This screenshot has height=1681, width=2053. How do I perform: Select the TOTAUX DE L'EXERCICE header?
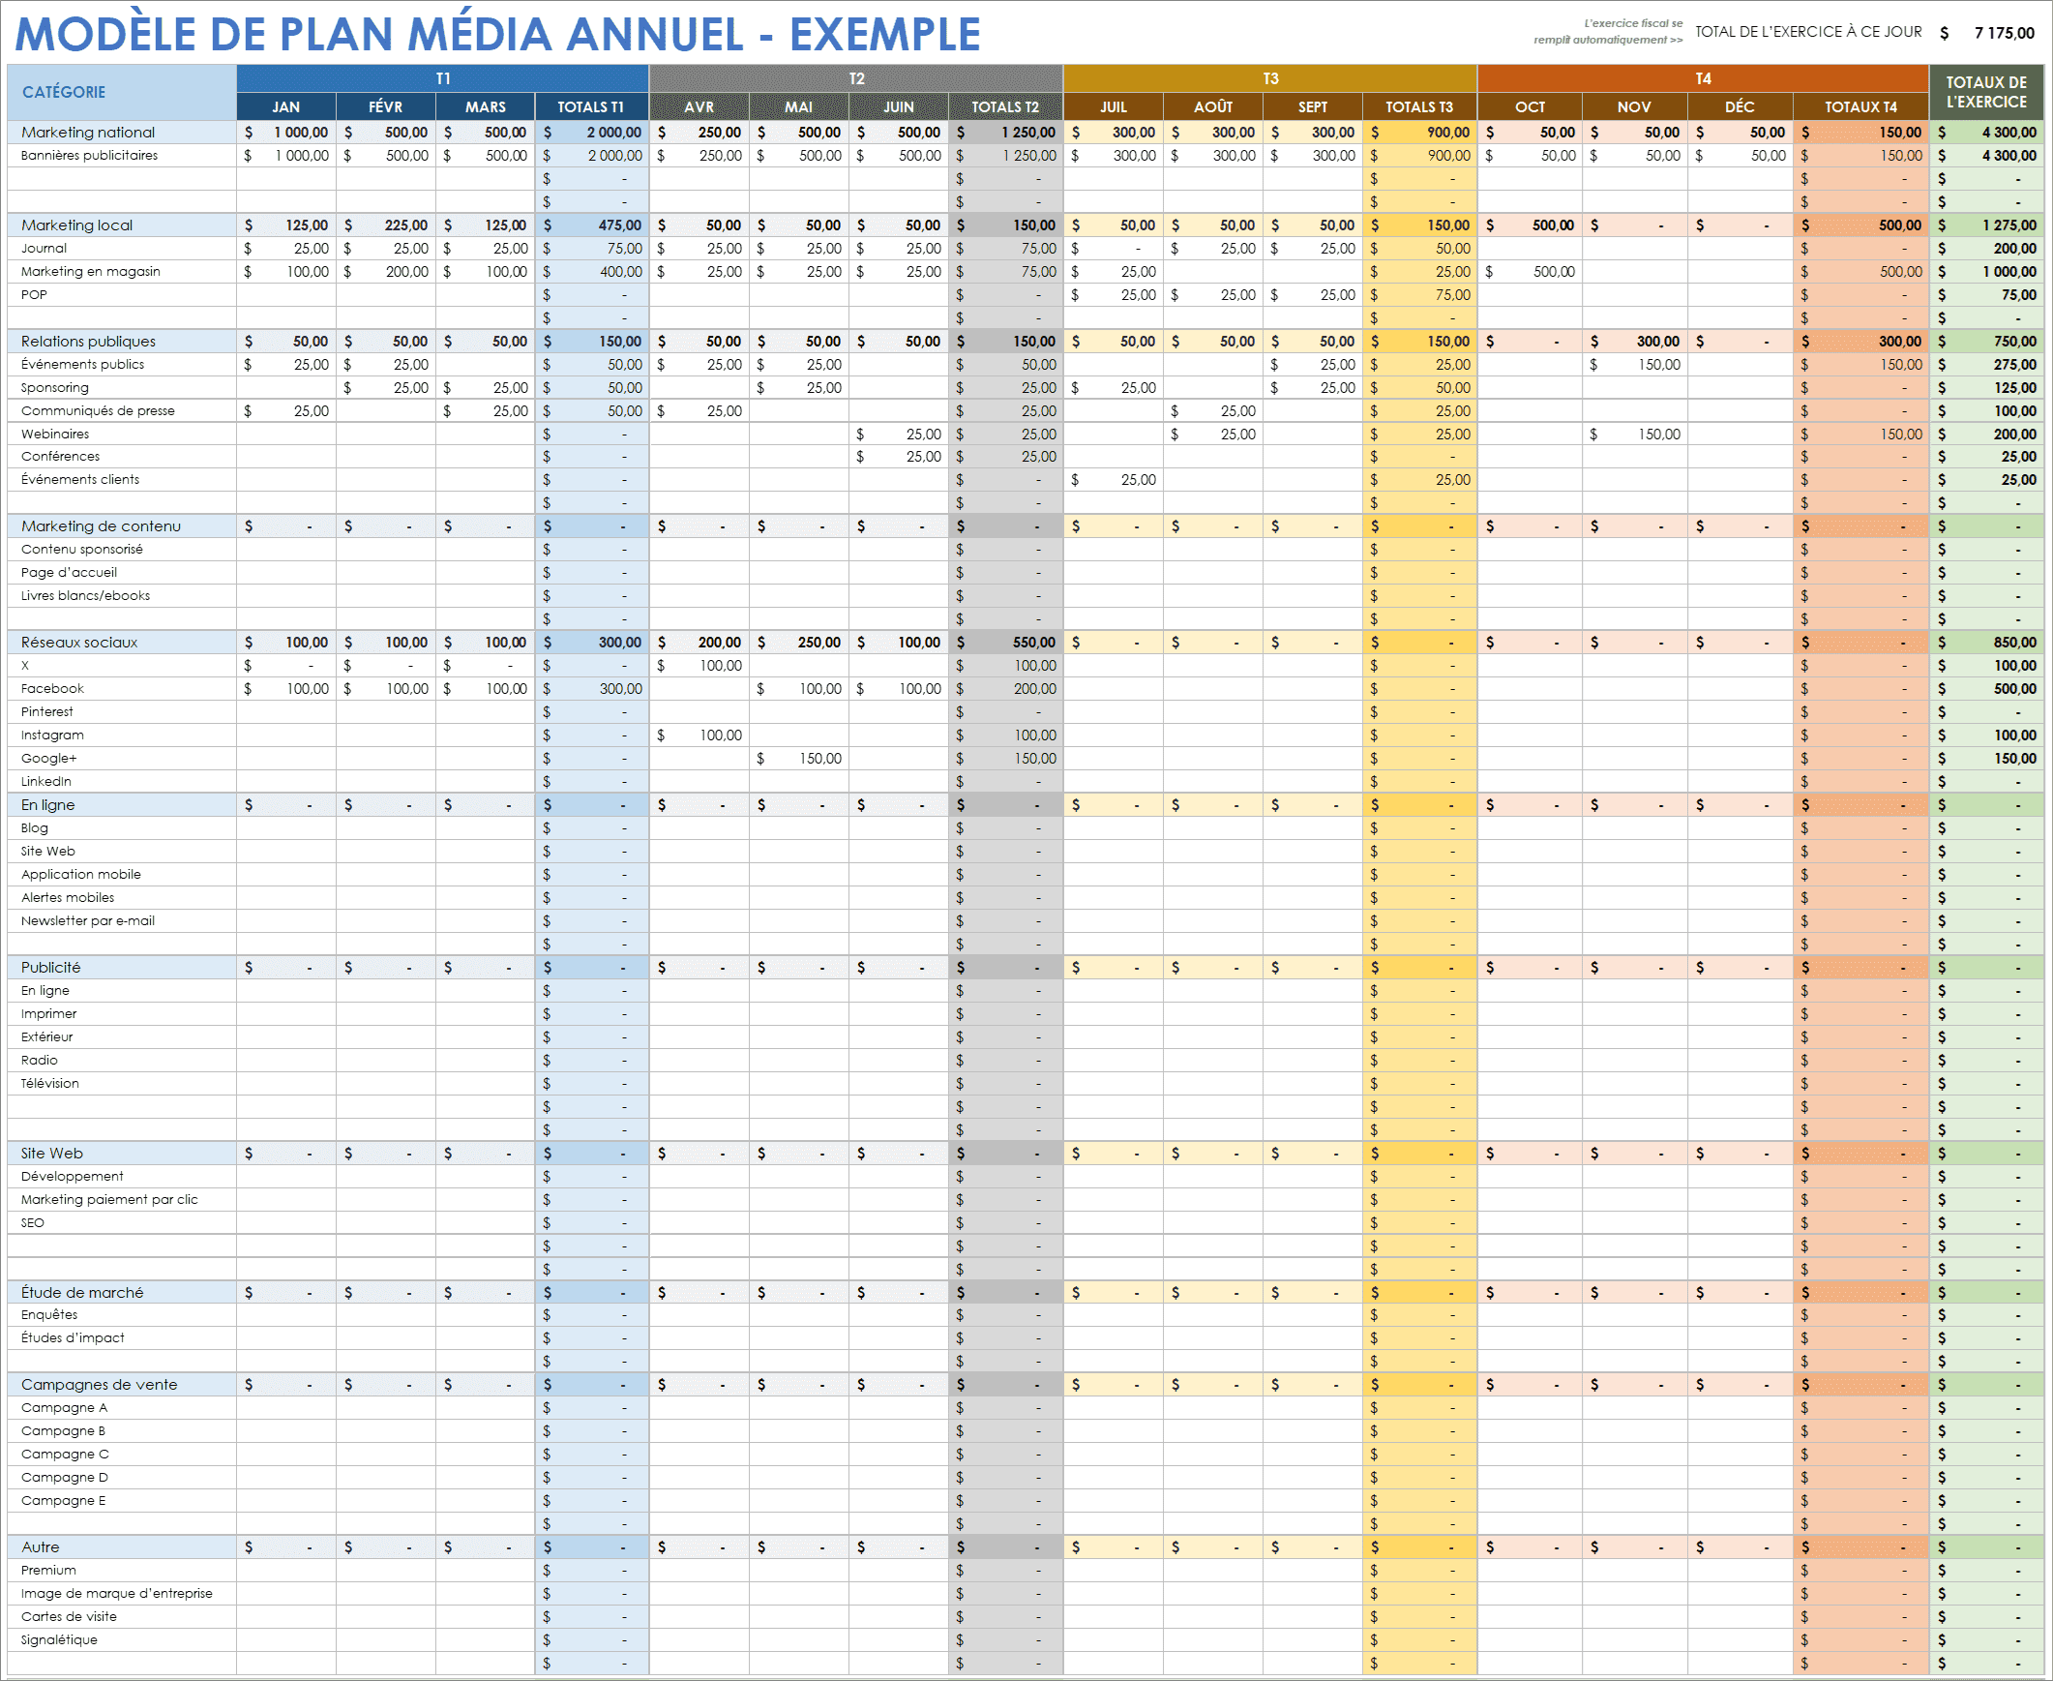click(1986, 92)
